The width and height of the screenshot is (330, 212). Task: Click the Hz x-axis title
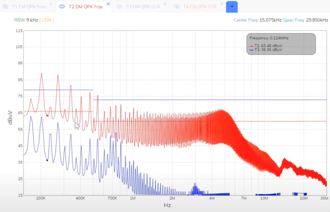[x=167, y=205]
